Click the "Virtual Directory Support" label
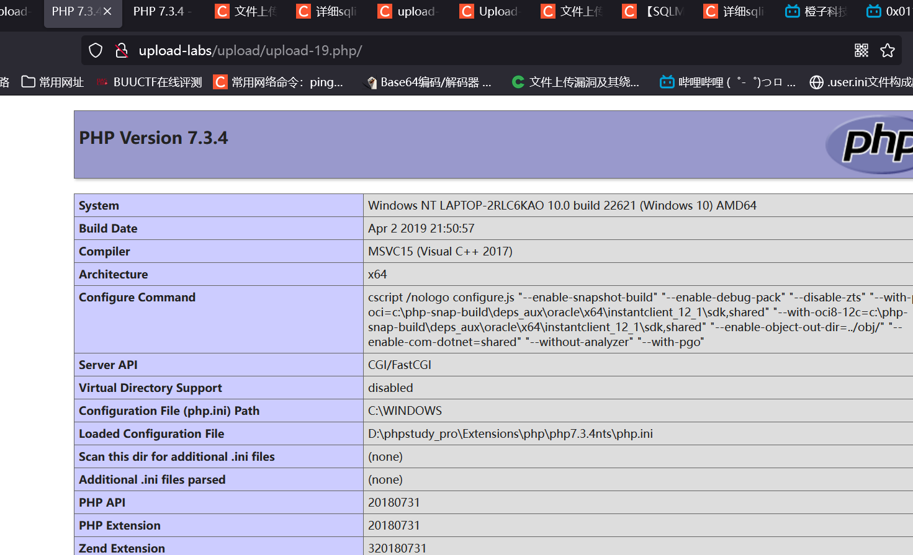 (150, 388)
